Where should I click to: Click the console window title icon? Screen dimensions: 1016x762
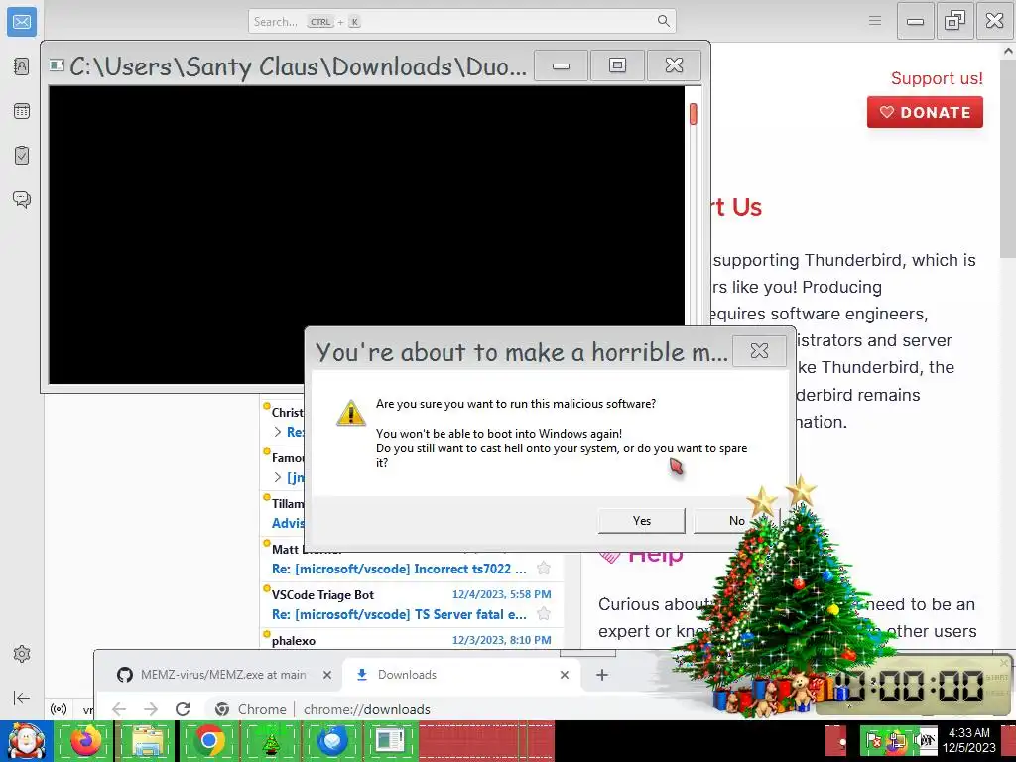[57, 64]
